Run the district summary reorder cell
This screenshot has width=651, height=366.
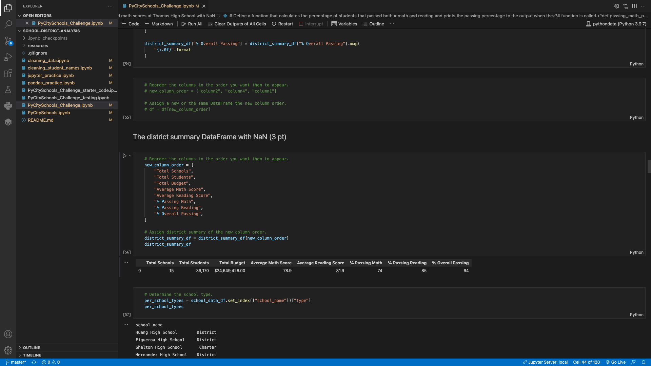125,156
